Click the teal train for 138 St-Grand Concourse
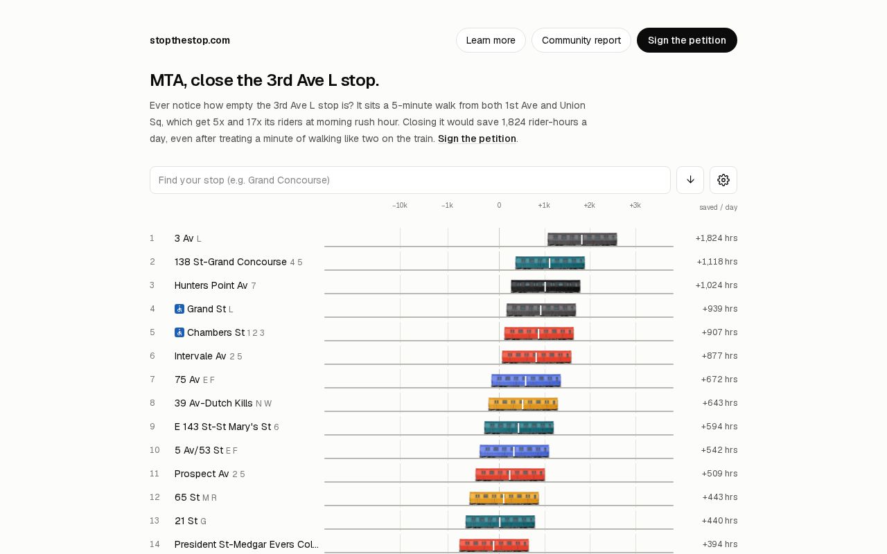Viewport: 887px width, 554px height. coord(550,262)
